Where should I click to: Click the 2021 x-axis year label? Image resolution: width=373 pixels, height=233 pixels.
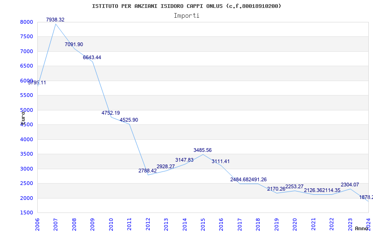click(x=313, y=224)
